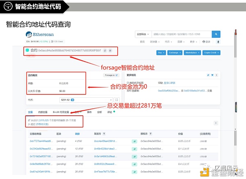Open transaction hash 0x7218d2a8f357180
This screenshot has width=246, height=179.
(x=41, y=156)
